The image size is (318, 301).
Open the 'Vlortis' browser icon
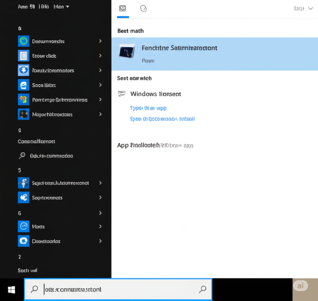[24, 227]
